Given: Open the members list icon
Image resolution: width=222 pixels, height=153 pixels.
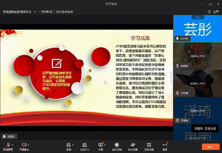Looking at the screenshot, I should [85, 145].
